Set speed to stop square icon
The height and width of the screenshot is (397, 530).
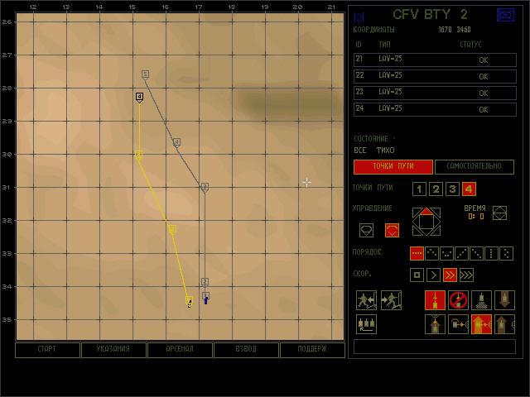pyautogui.click(x=417, y=275)
